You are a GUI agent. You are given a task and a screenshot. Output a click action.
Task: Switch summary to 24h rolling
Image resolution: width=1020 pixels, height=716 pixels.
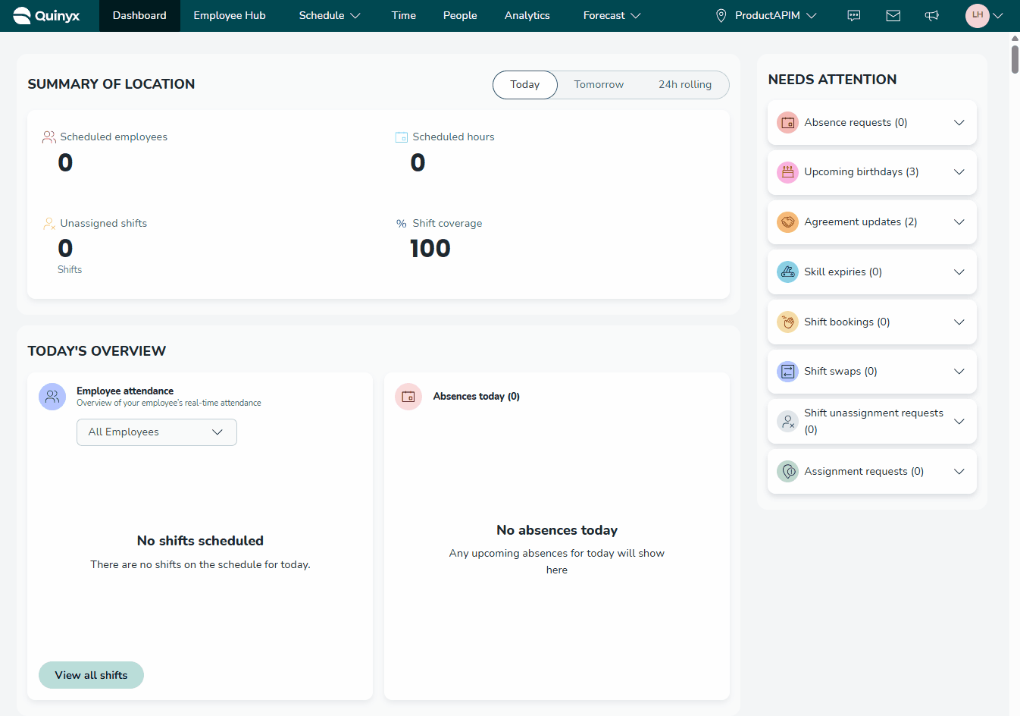click(x=685, y=85)
